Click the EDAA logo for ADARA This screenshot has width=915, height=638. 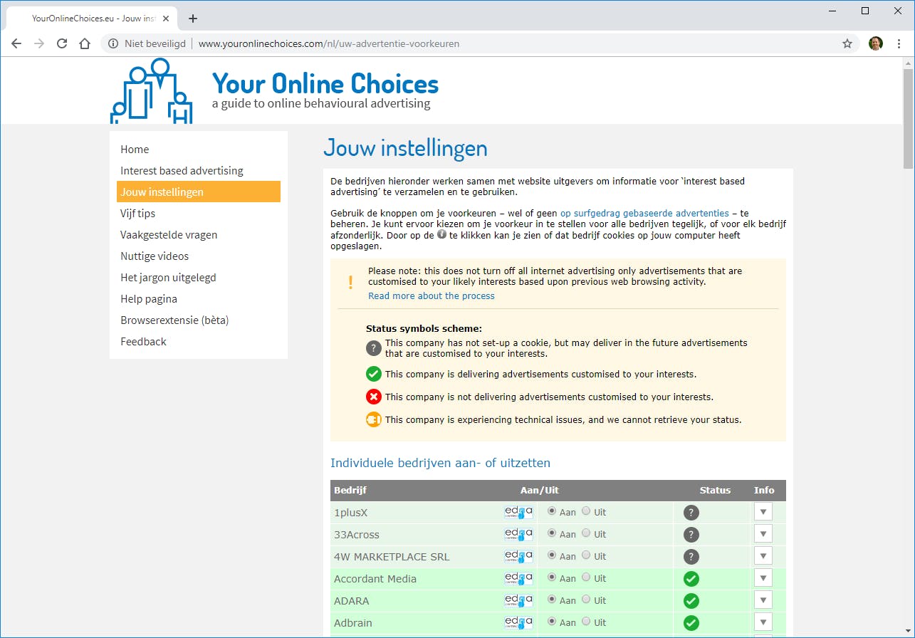pos(518,600)
